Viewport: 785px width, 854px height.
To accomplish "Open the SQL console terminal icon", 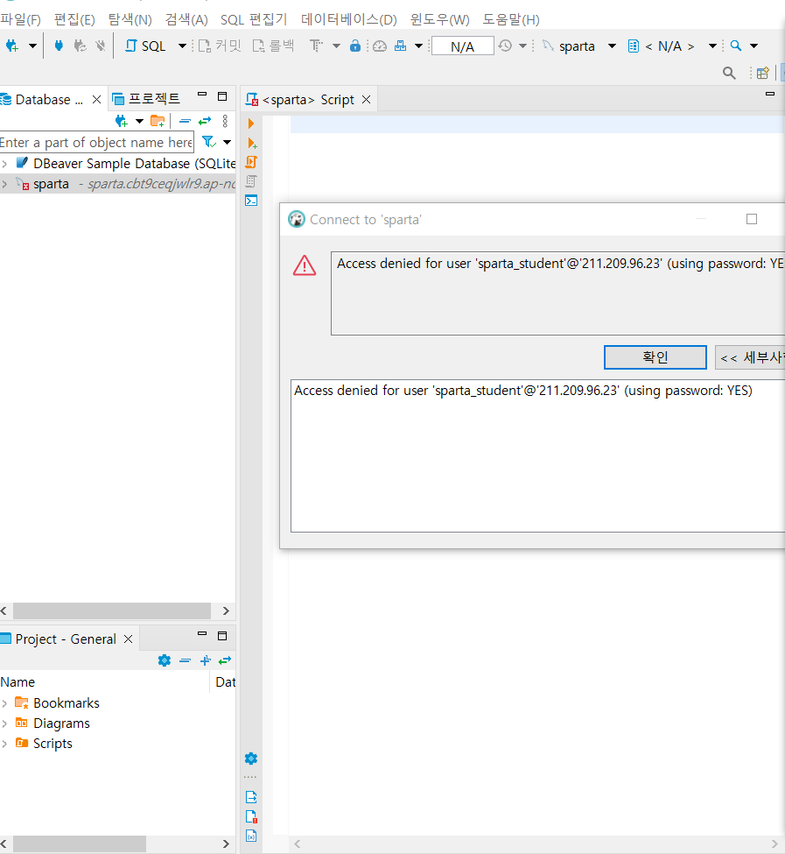I will (251, 201).
